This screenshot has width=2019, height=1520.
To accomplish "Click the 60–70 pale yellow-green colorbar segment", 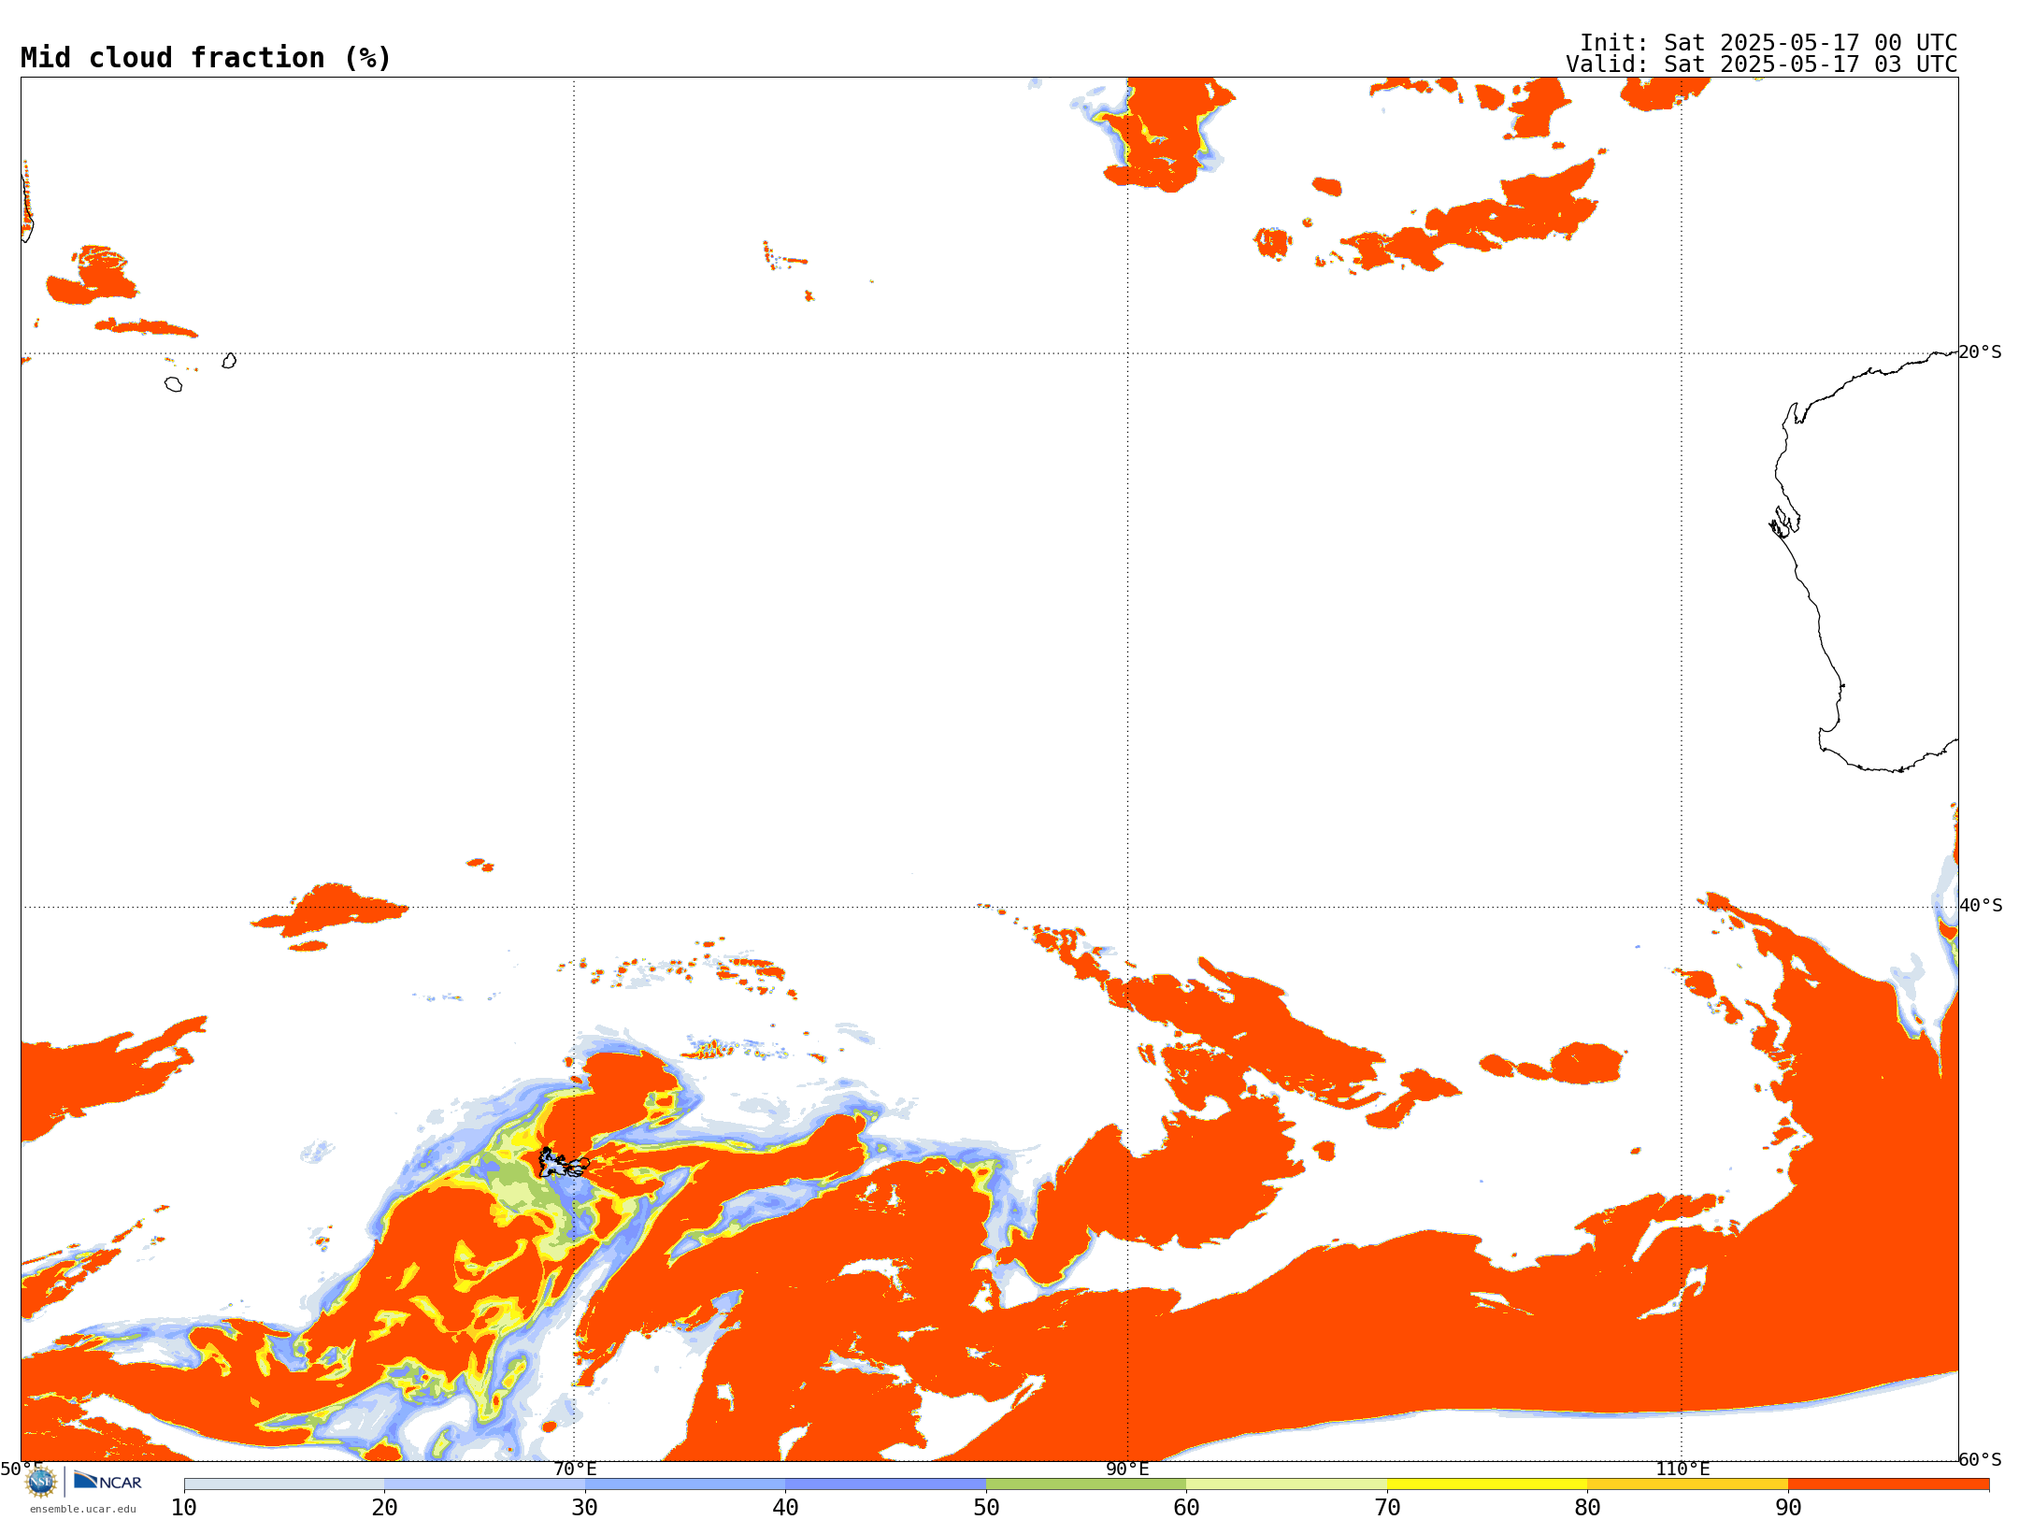I will tap(1286, 1484).
